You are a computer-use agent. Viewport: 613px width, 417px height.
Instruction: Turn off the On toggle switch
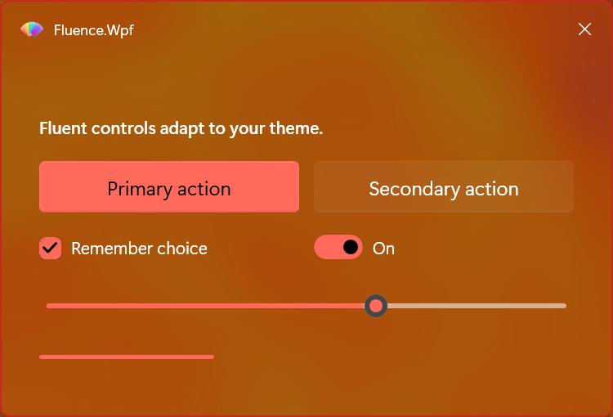338,247
